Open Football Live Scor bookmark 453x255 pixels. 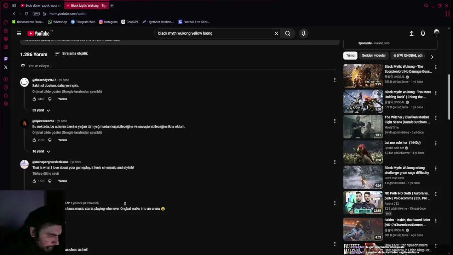point(194,22)
